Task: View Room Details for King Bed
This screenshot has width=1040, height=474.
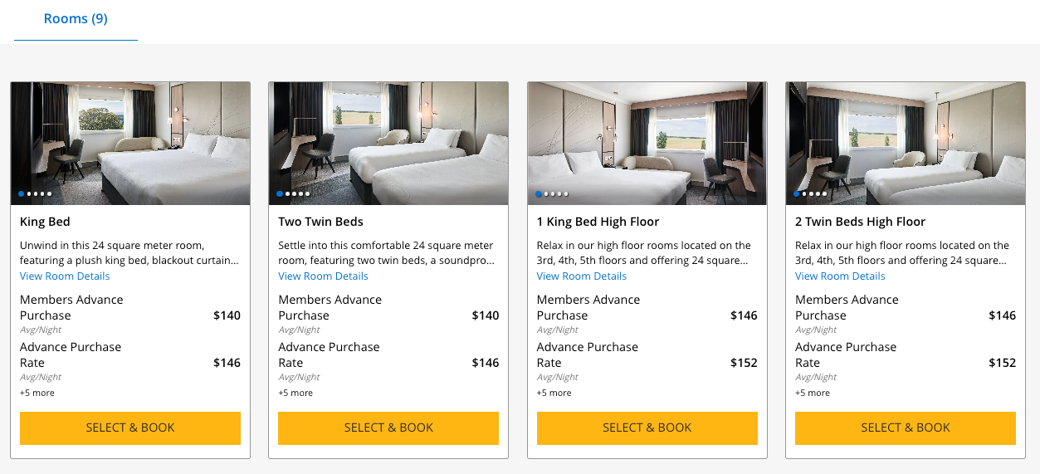Action: click(65, 276)
